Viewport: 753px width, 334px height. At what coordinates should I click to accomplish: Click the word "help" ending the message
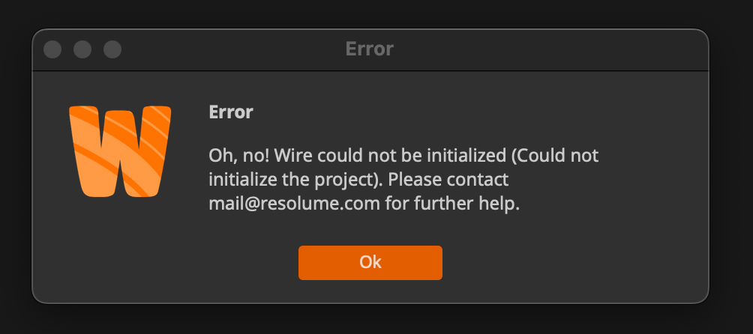click(499, 204)
